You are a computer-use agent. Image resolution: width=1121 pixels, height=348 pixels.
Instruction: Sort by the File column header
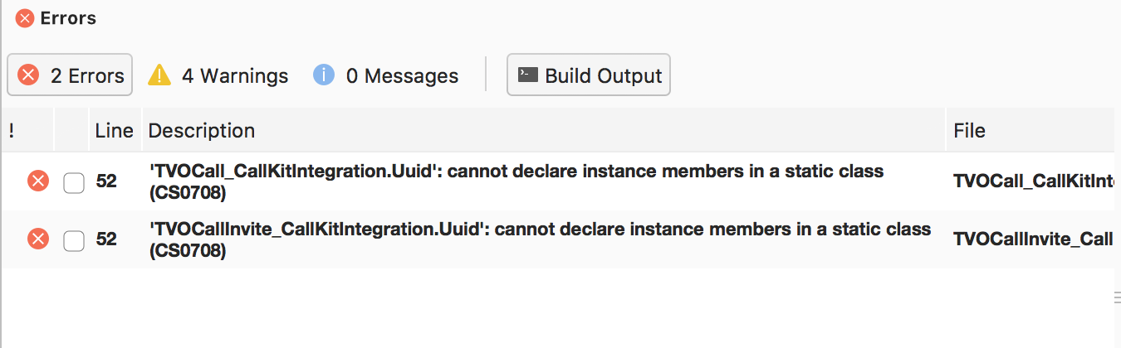click(x=1034, y=130)
